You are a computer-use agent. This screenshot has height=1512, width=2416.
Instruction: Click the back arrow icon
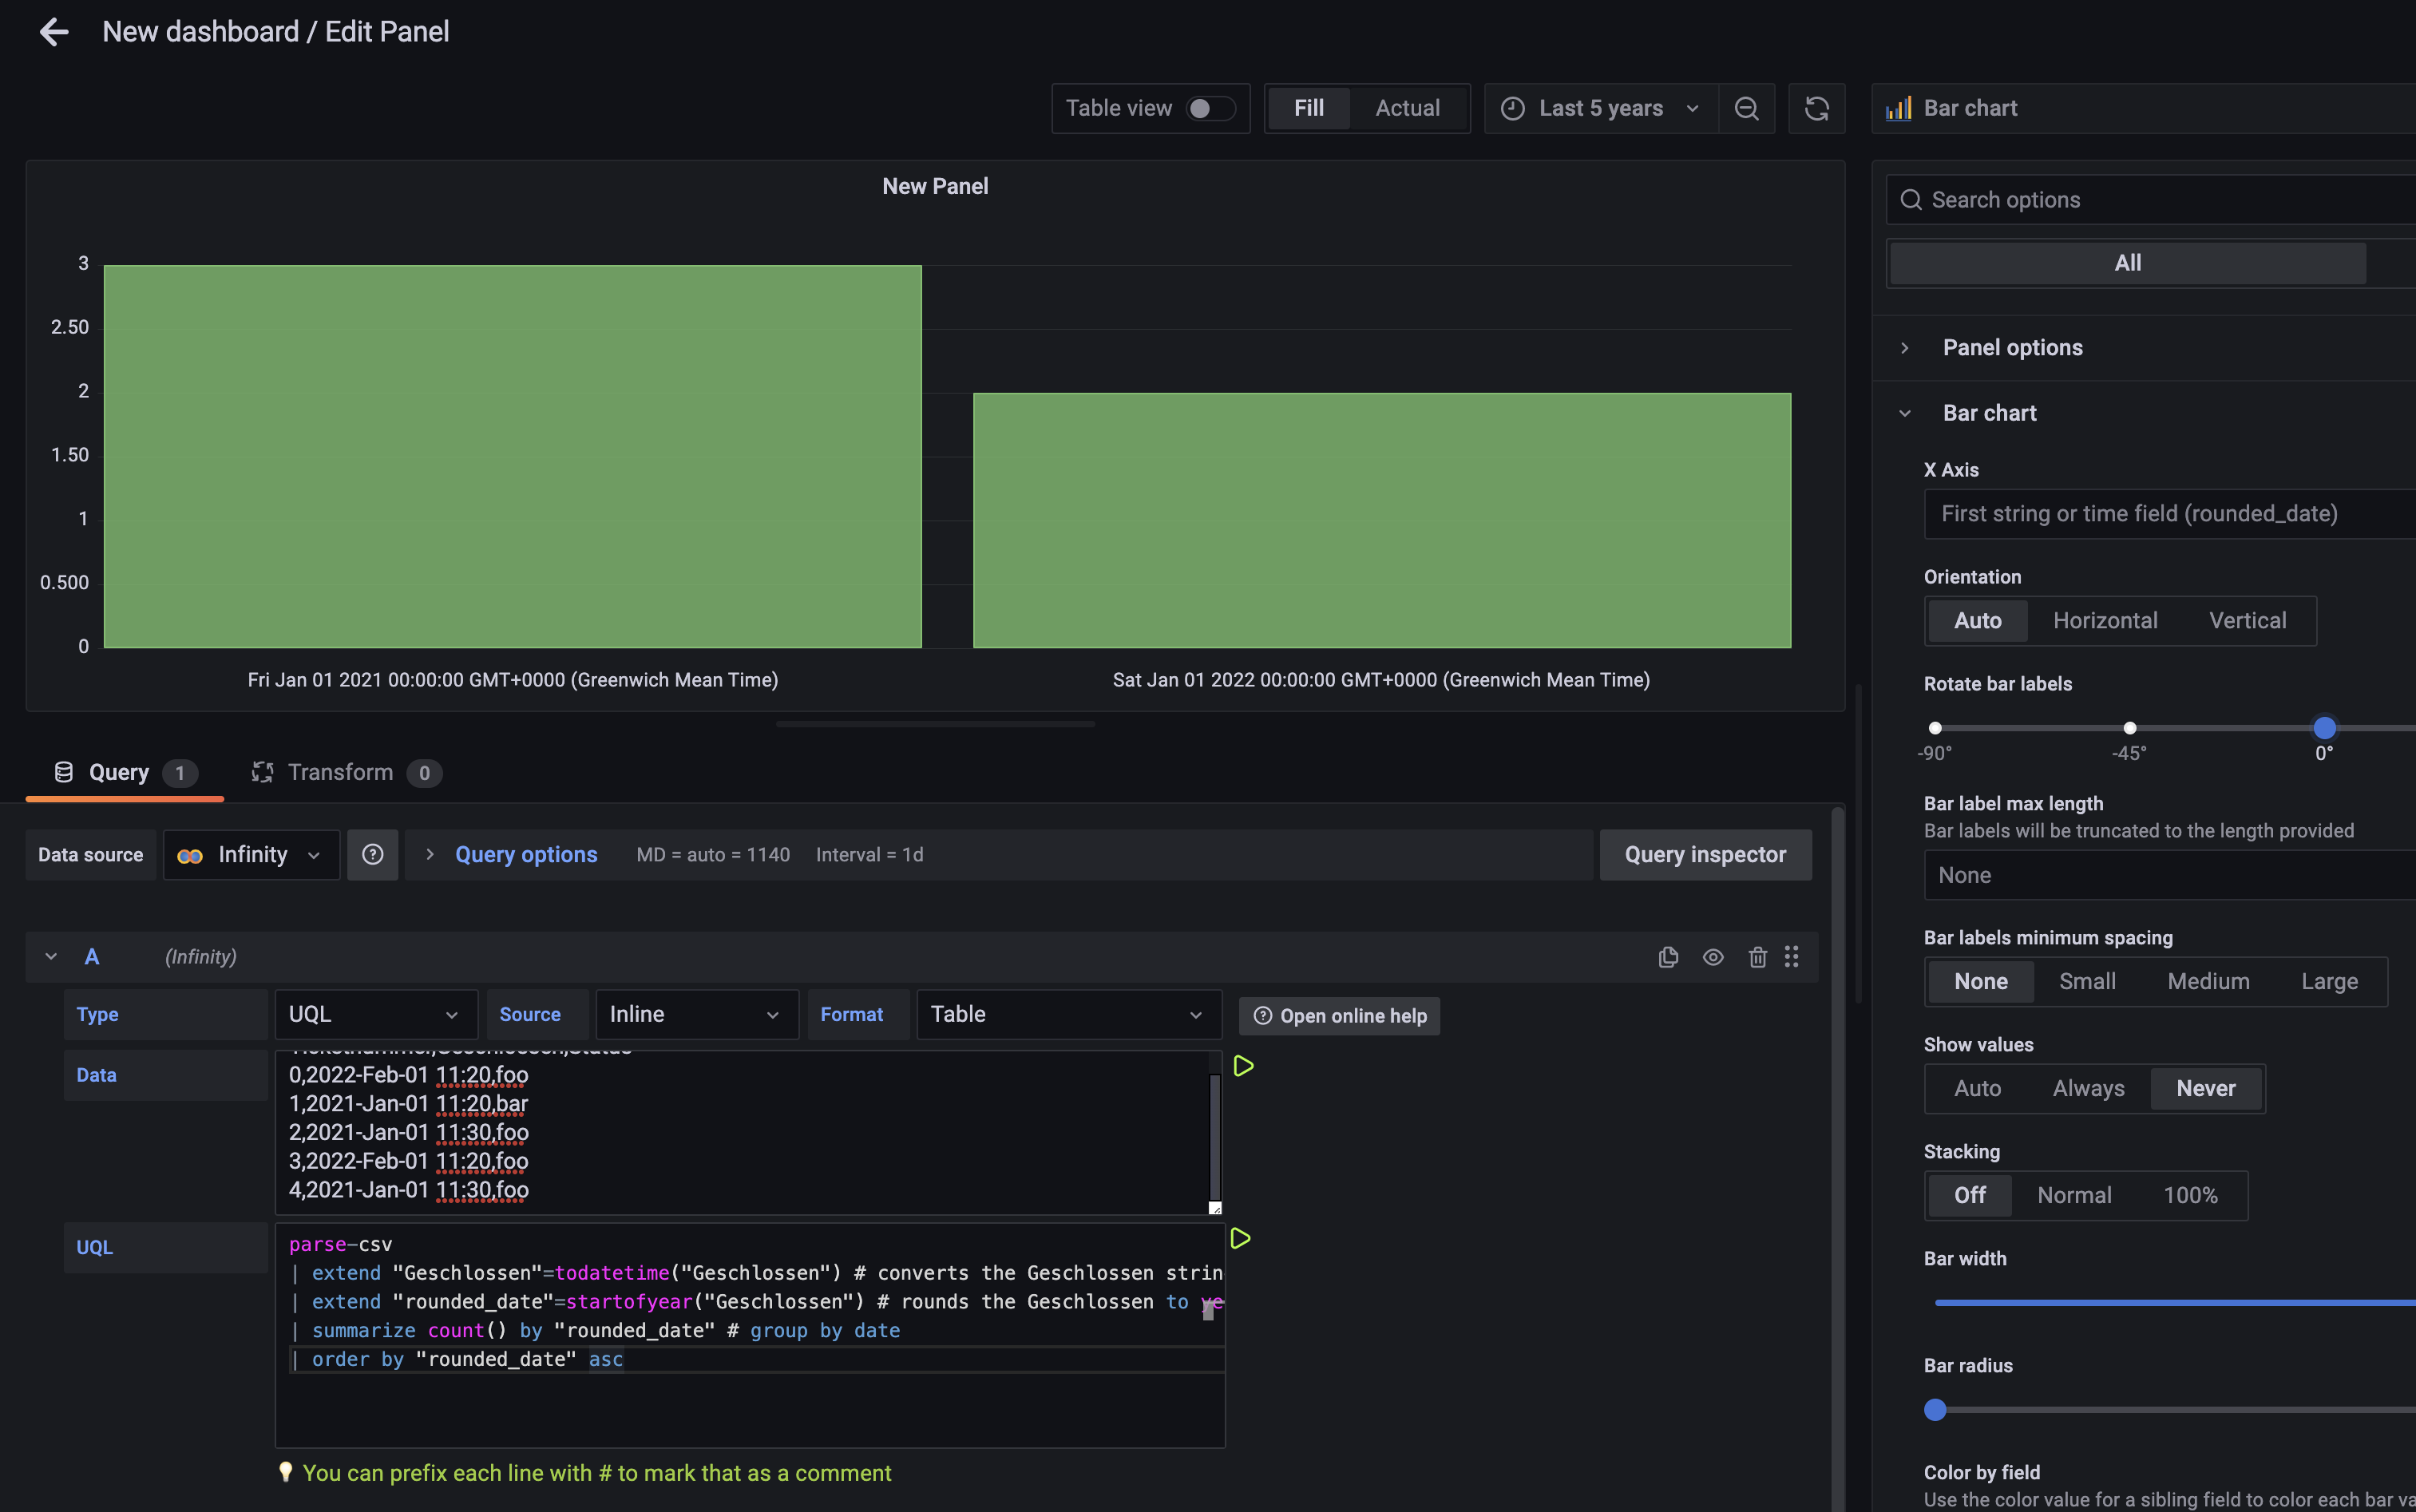(54, 32)
